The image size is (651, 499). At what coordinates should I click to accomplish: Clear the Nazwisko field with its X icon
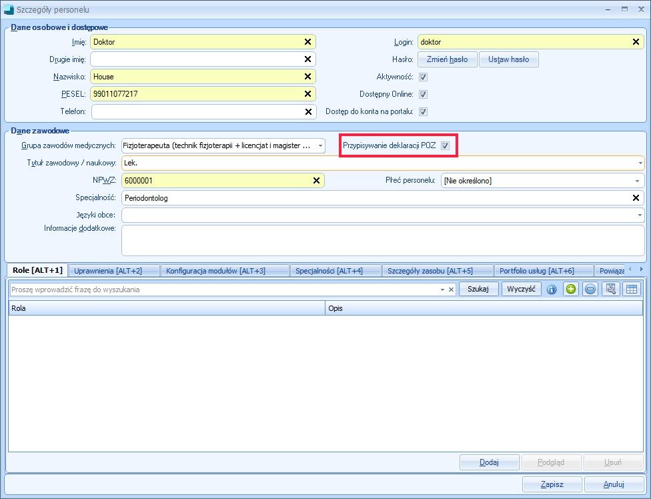(x=307, y=77)
